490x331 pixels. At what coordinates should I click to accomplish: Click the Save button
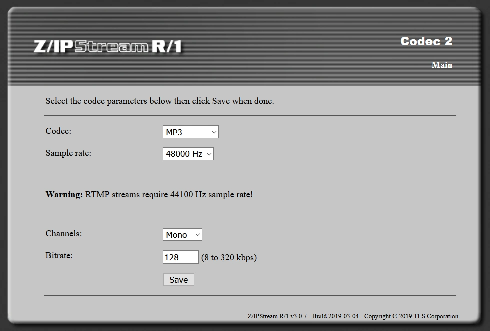point(179,279)
